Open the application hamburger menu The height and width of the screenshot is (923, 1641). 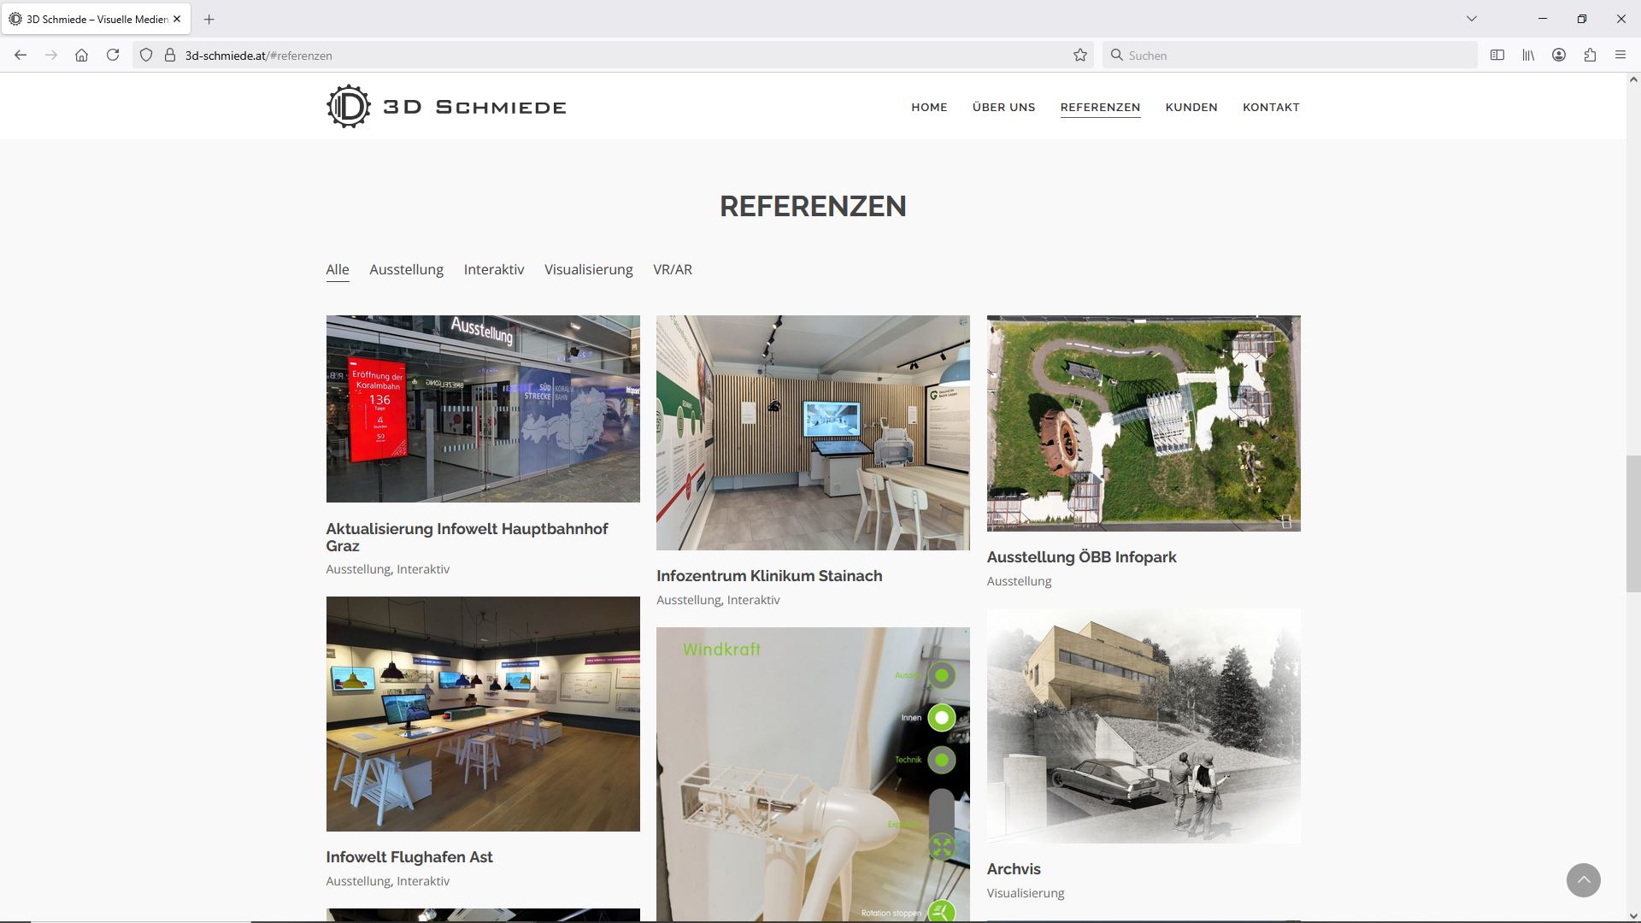(x=1620, y=56)
